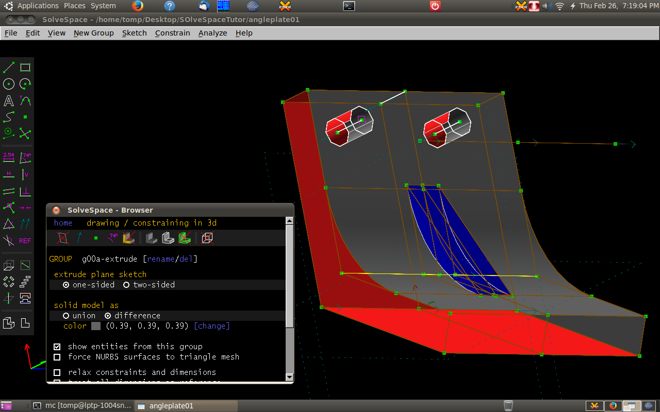Select the rectangle sketch tool
660x412 pixels.
[25, 67]
